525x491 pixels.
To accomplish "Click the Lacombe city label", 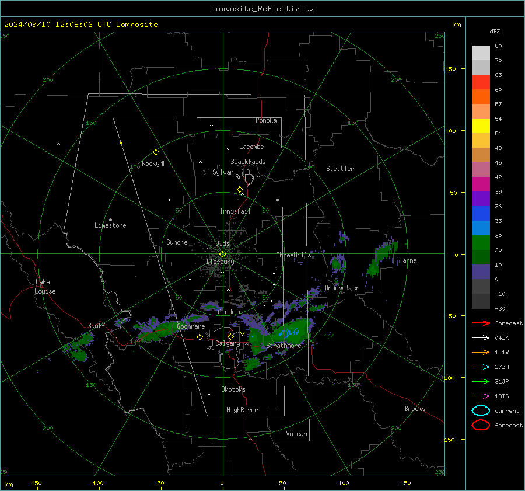I will [251, 147].
